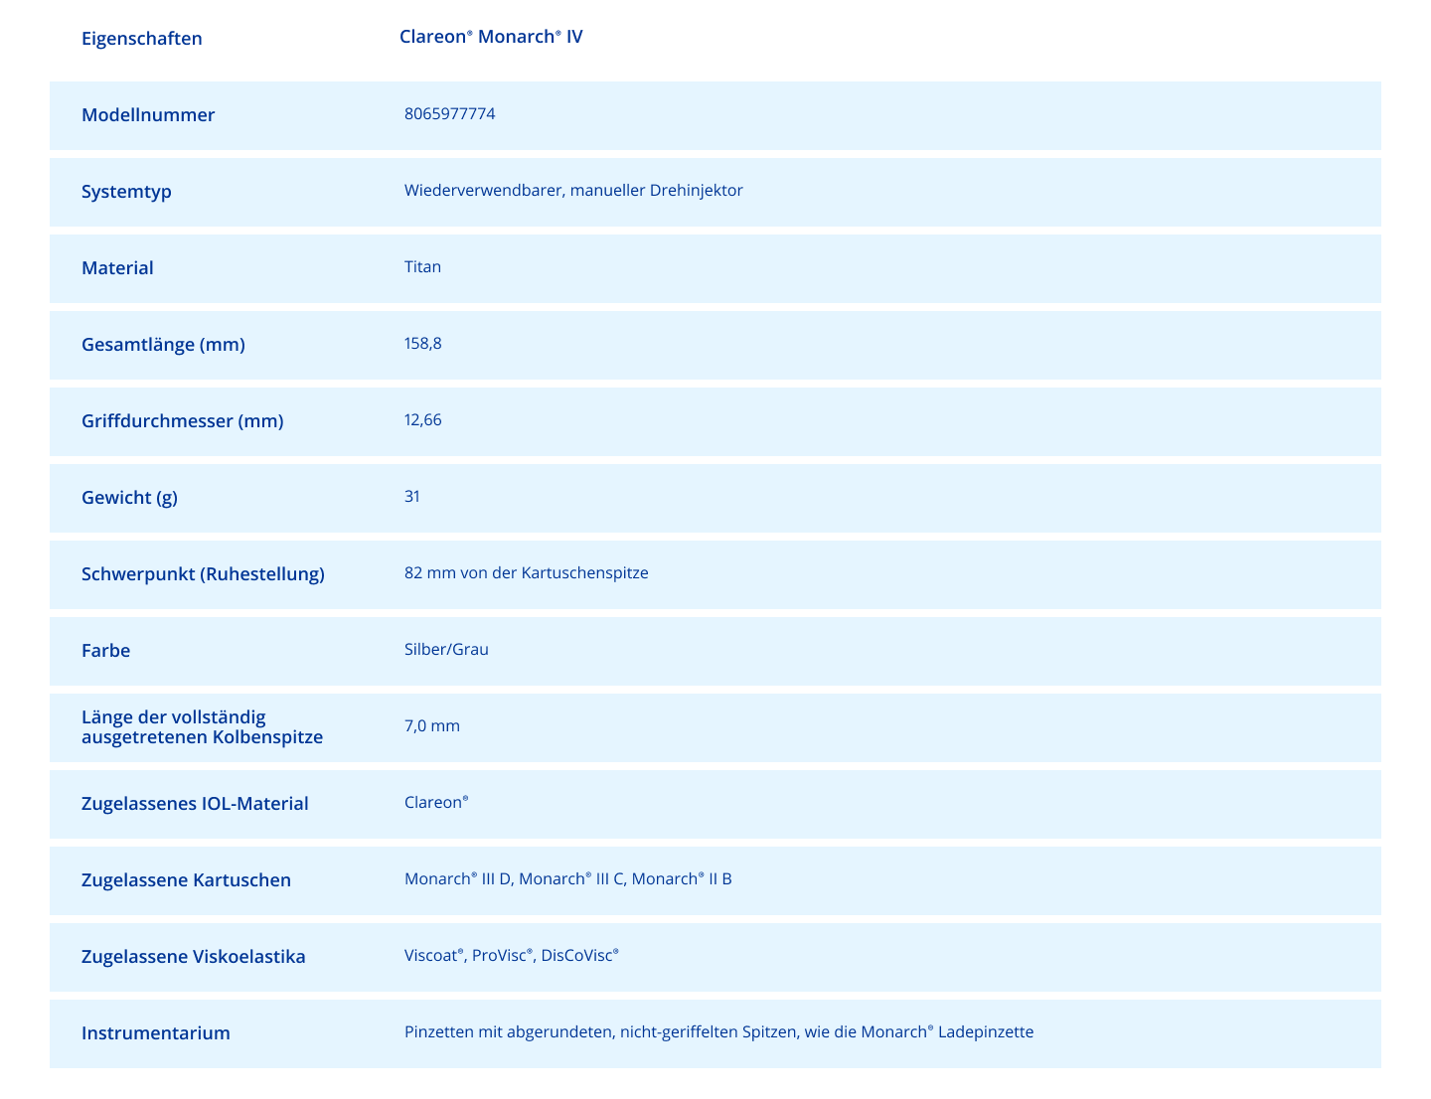Click the 'Eigenschaften' column header
The image size is (1431, 1099).
tap(141, 39)
